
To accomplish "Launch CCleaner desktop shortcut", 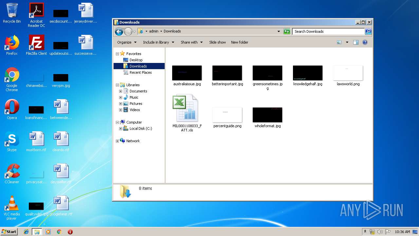I will pyautogui.click(x=12, y=174).
